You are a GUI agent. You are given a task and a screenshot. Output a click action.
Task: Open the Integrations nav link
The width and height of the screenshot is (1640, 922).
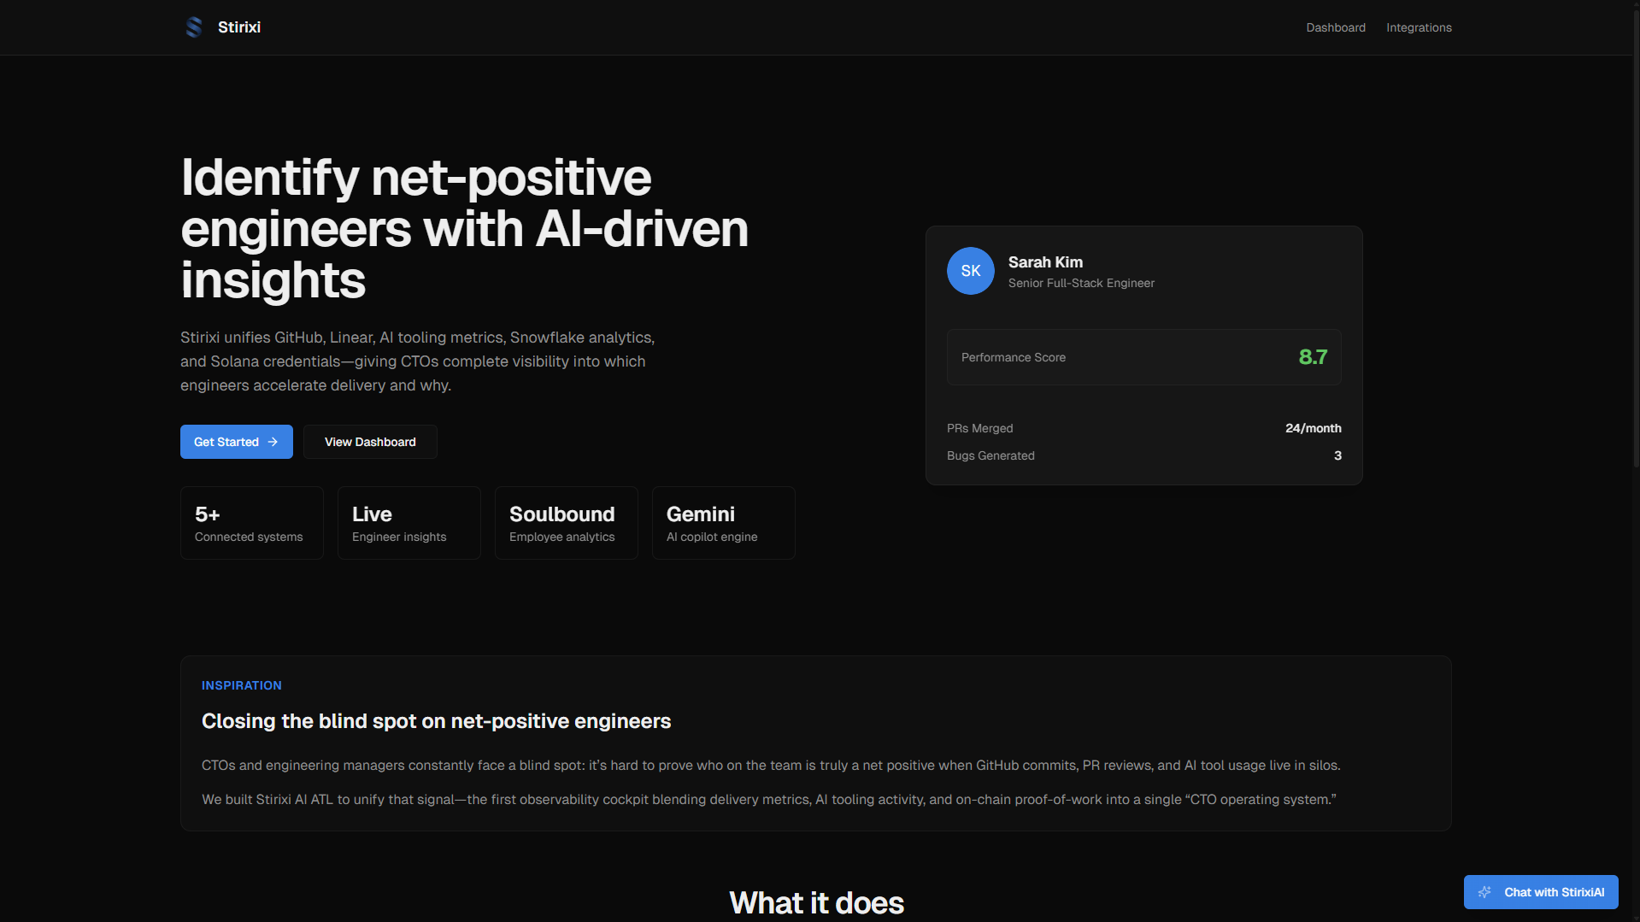(1419, 27)
